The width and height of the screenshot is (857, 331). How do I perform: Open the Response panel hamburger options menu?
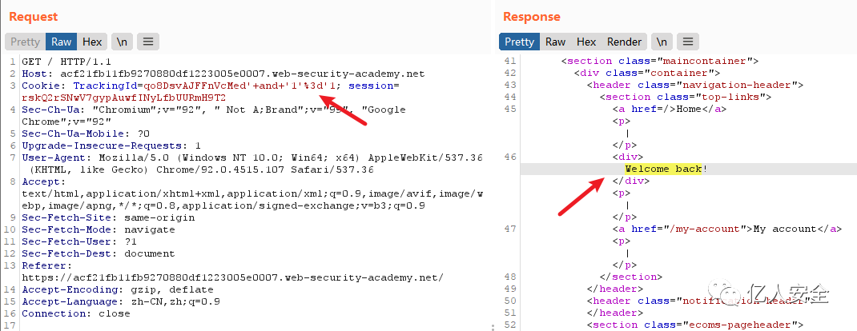pos(687,42)
